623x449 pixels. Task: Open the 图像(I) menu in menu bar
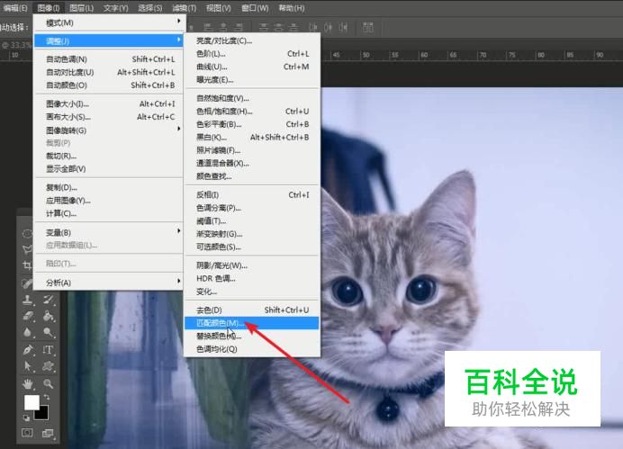coord(48,7)
